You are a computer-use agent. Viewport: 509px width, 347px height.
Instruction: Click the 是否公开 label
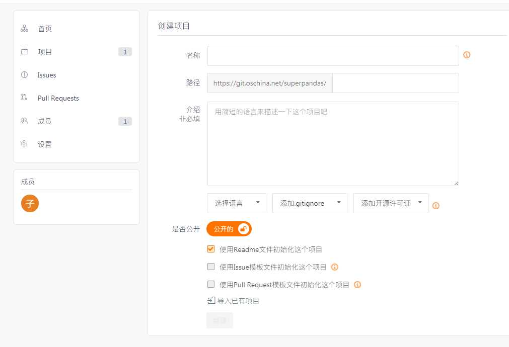tap(186, 229)
